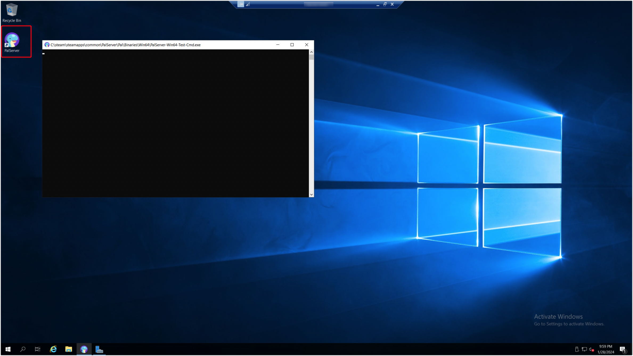Click the taskbar search magnifier
The height and width of the screenshot is (356, 633).
(23, 349)
